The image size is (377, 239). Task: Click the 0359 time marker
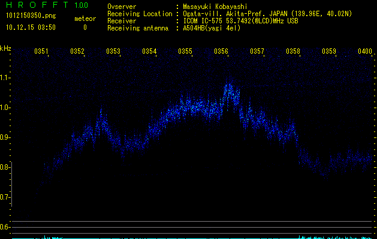[329, 51]
